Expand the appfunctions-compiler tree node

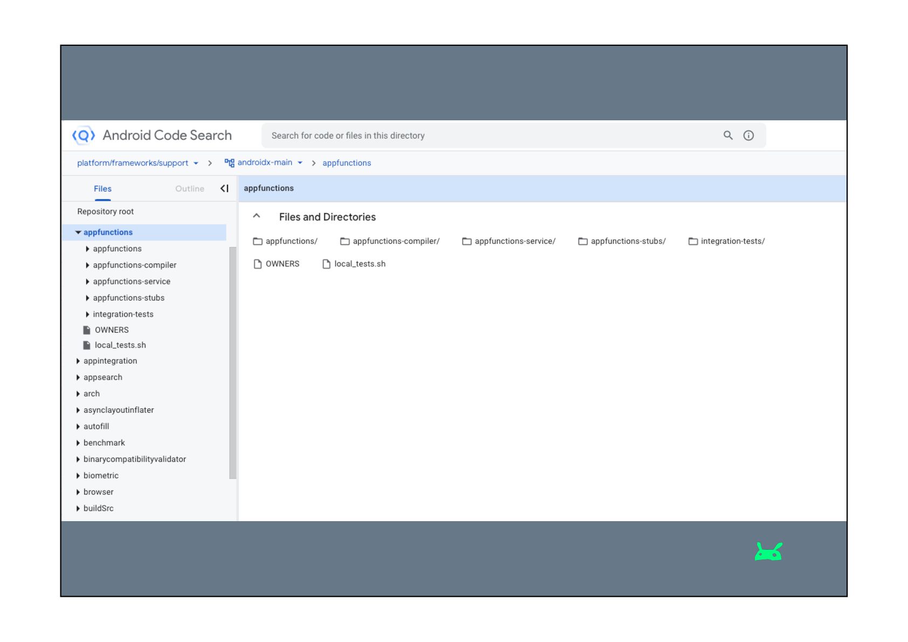click(x=87, y=265)
